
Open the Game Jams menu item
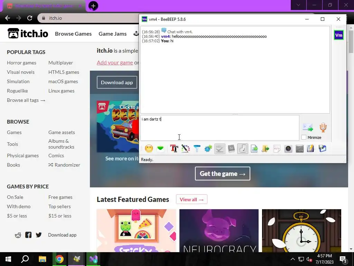point(113,34)
